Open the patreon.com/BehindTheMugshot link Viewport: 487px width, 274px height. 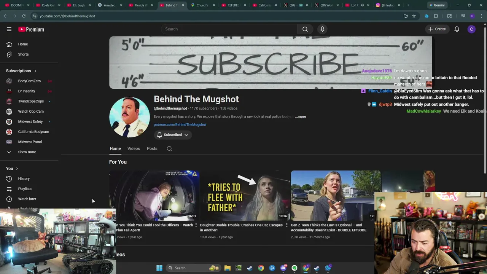click(180, 124)
